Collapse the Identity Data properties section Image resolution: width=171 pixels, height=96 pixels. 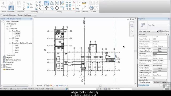(166, 80)
